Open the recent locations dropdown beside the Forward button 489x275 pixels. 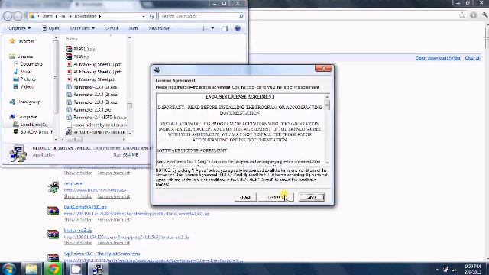(25, 16)
